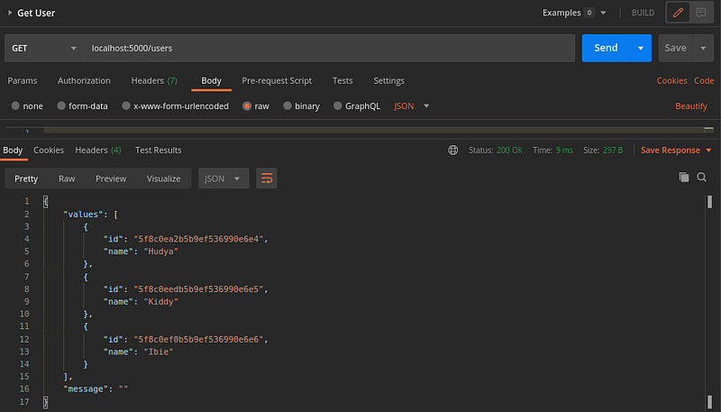Screen dimensions: 721x412
Task: Click the "Hudya" name value
Action: (161, 251)
